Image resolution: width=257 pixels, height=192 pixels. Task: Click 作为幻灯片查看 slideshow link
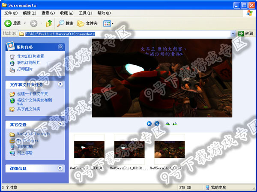pos(30,56)
